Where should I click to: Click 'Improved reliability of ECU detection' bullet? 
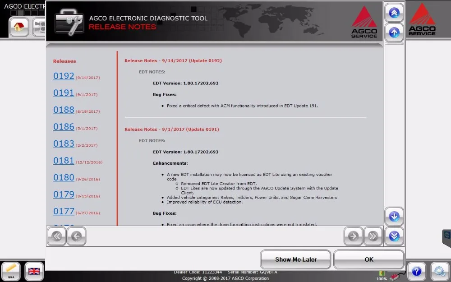[205, 202]
